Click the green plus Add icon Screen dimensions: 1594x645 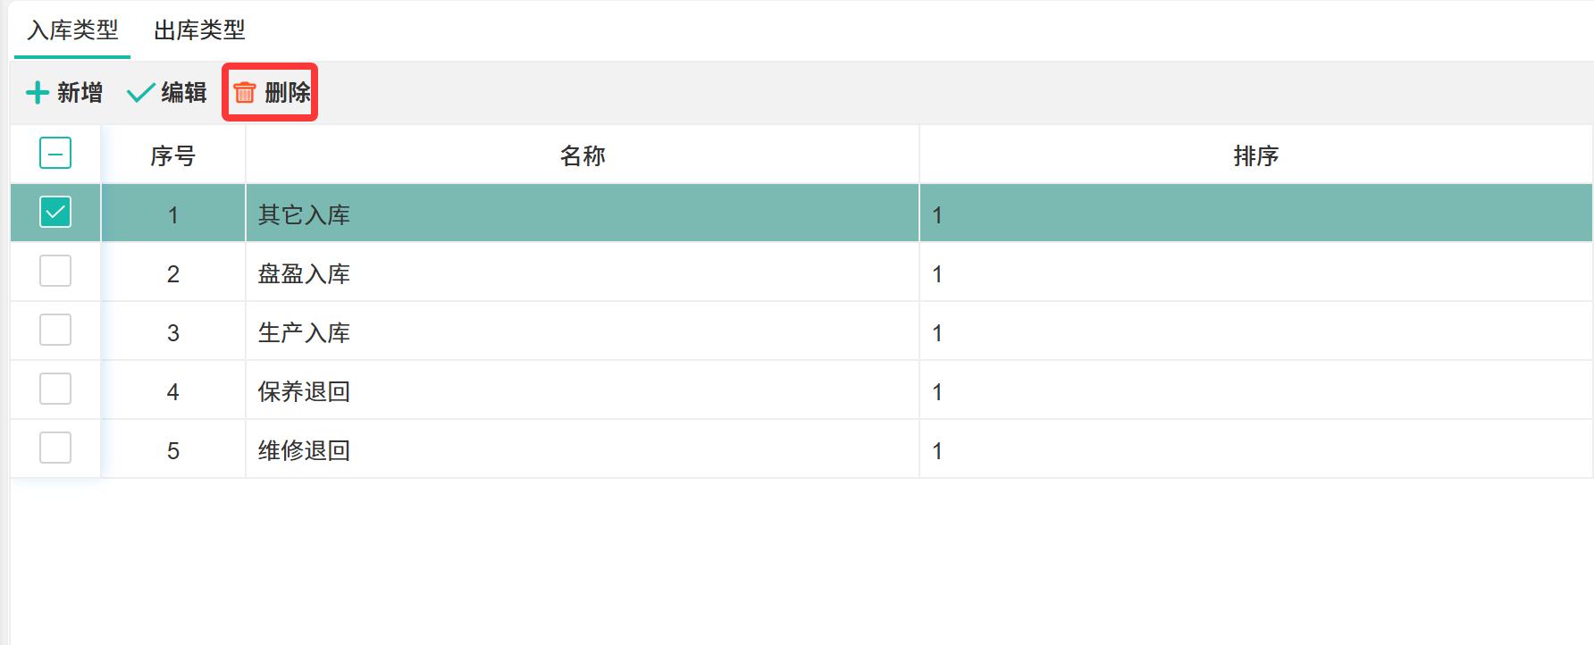click(38, 93)
